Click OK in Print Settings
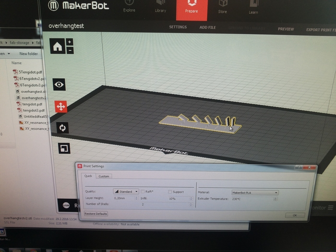 295,215
